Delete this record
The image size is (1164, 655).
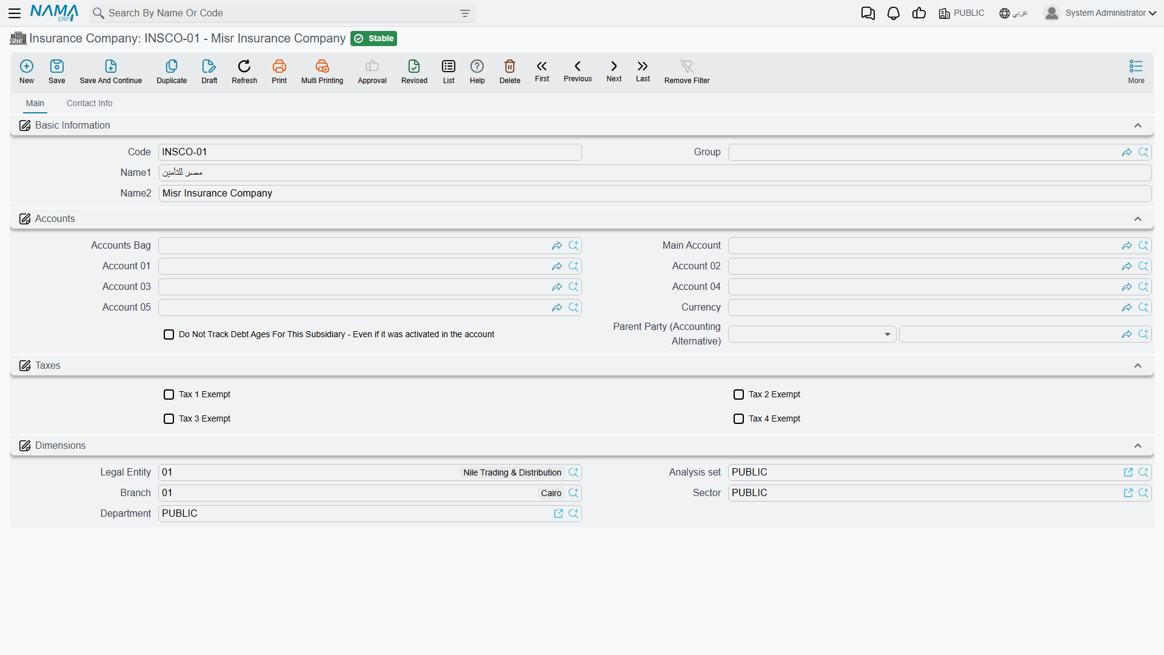coord(510,72)
